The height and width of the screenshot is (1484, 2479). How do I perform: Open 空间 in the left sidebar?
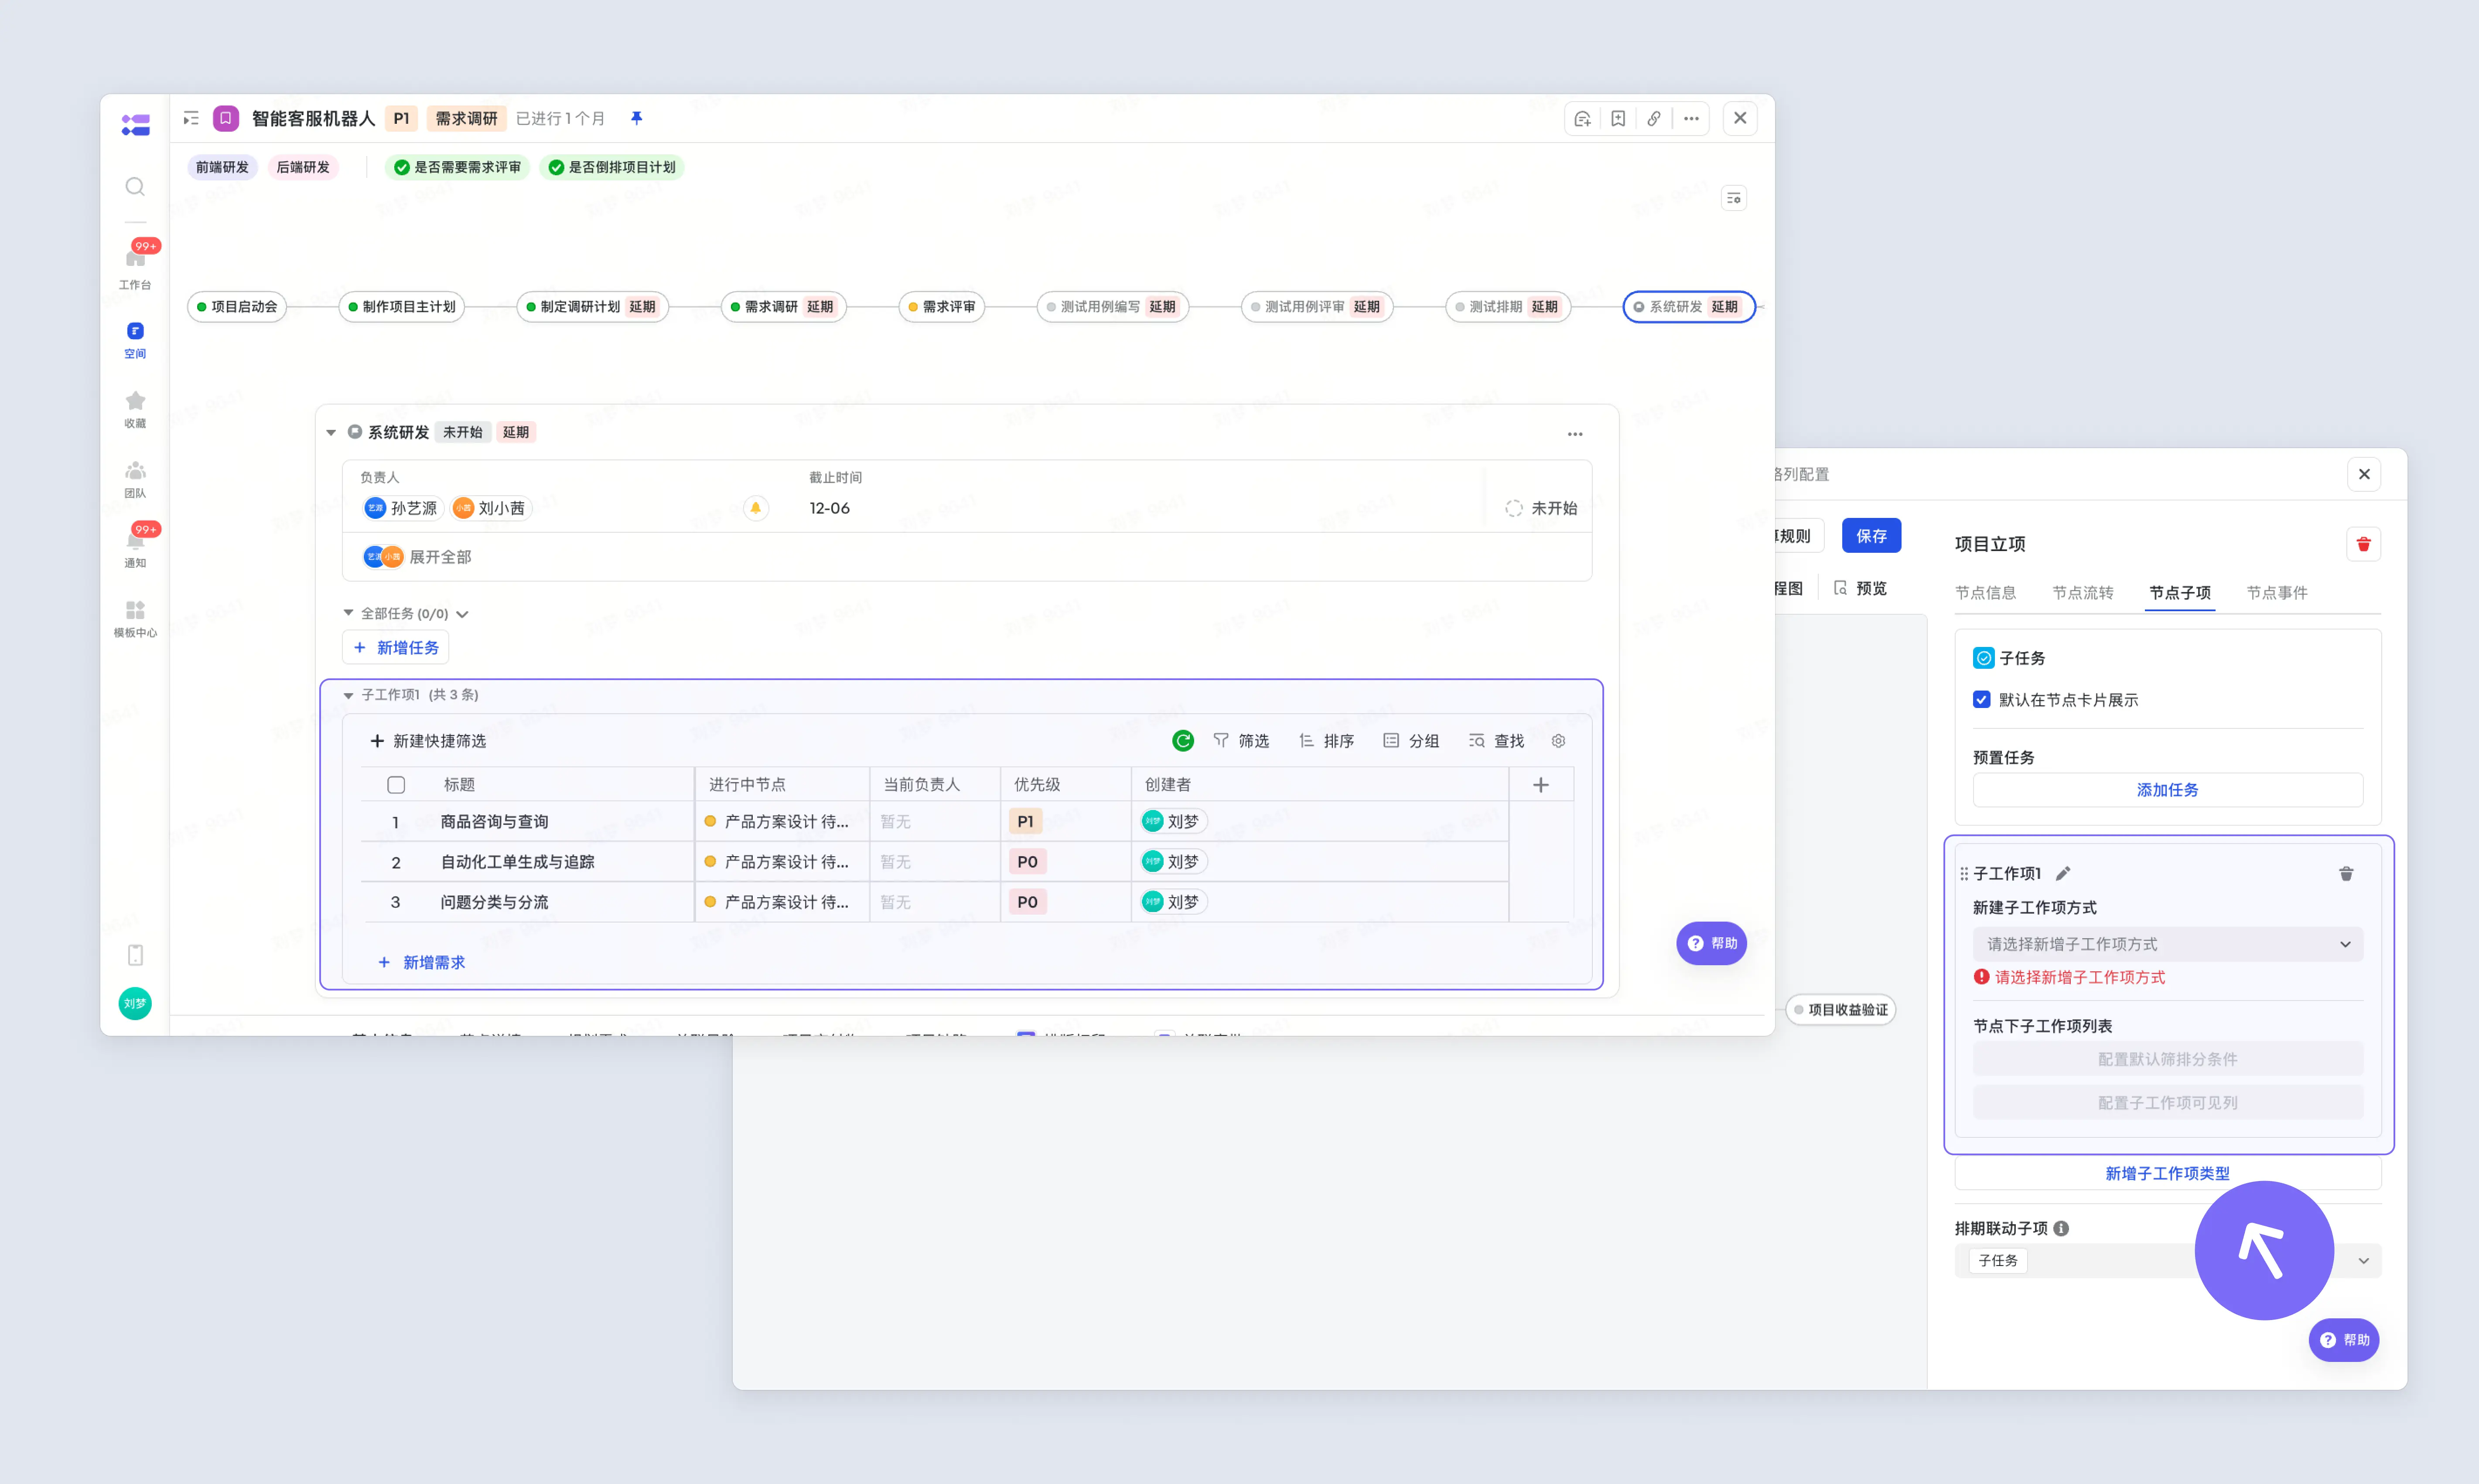click(135, 340)
